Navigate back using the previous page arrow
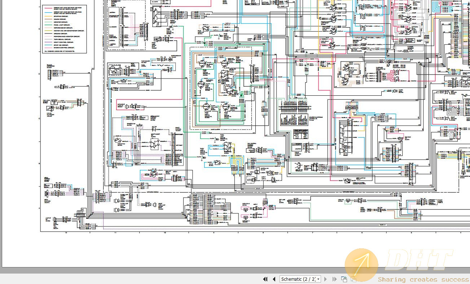The height and width of the screenshot is (284, 470). tap(274, 279)
